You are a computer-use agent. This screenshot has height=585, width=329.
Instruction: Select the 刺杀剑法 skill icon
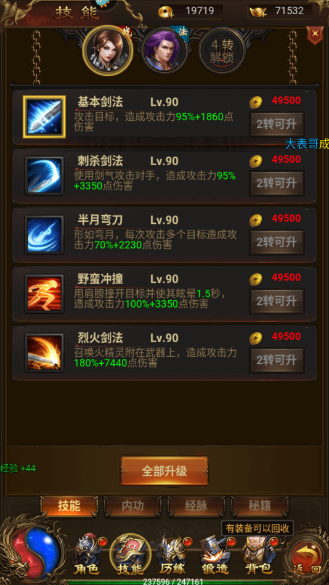pyautogui.click(x=44, y=175)
